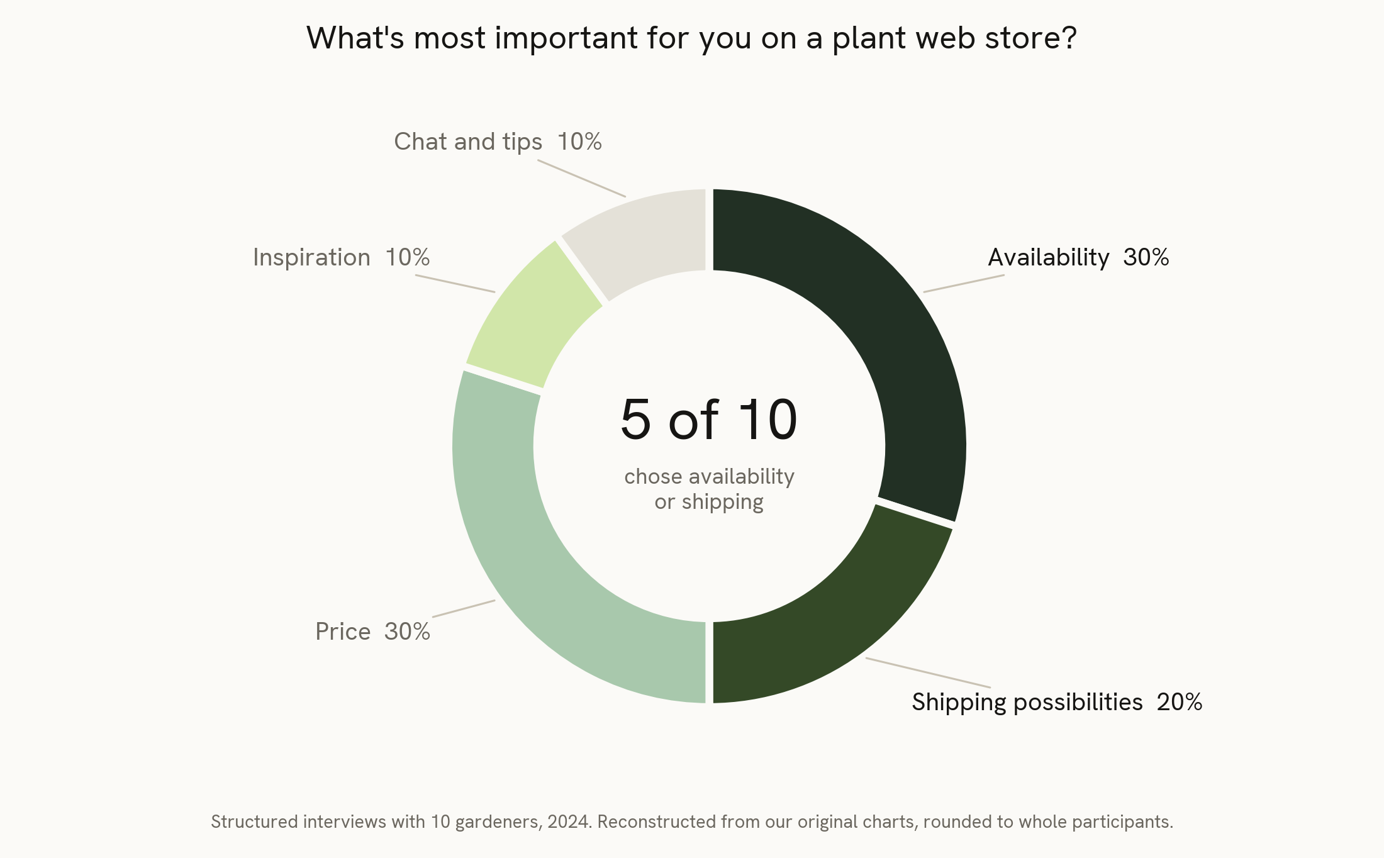Click the chart title about plant web store
Image resolution: width=1384 pixels, height=858 pixels.
(x=691, y=38)
